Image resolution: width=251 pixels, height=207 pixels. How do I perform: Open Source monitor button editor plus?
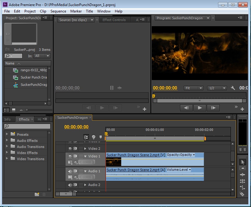click(x=144, y=109)
